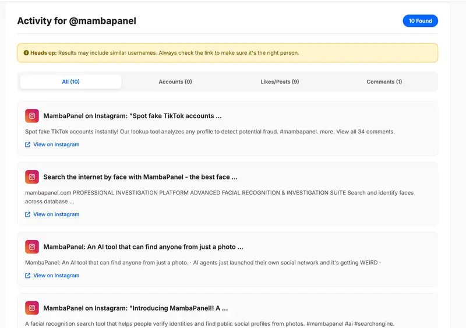Screen dimensions: 466x328
Task: Click Instagram icon beside "Spot fake TikTok accounts" result
Action: (32, 116)
